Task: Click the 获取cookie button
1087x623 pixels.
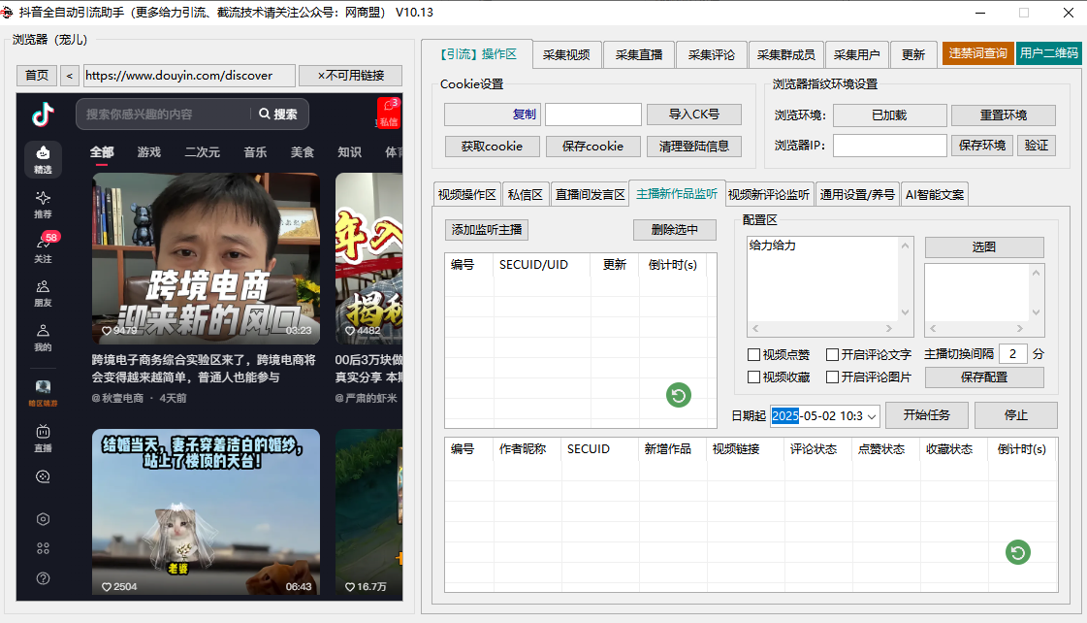Action: tap(492, 147)
